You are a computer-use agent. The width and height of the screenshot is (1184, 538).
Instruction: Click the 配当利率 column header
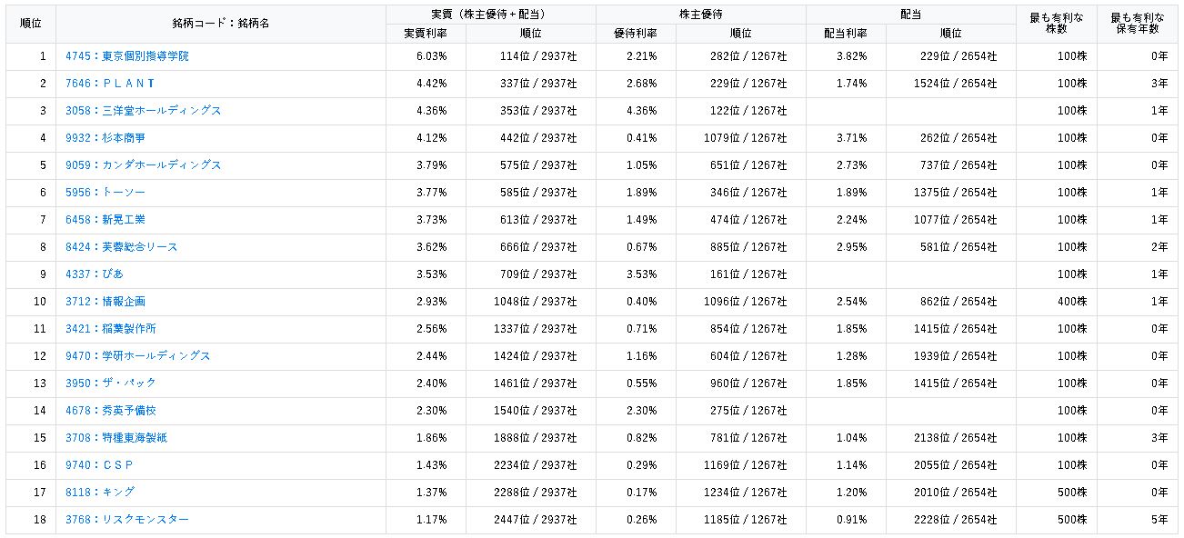click(x=846, y=34)
